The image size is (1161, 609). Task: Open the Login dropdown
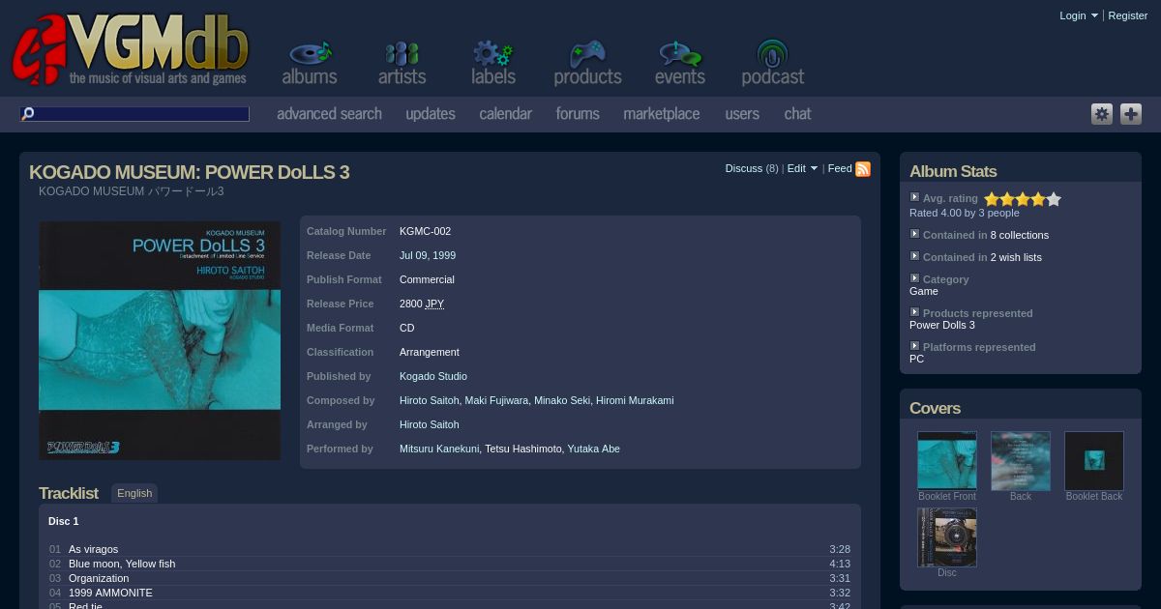click(x=1079, y=15)
